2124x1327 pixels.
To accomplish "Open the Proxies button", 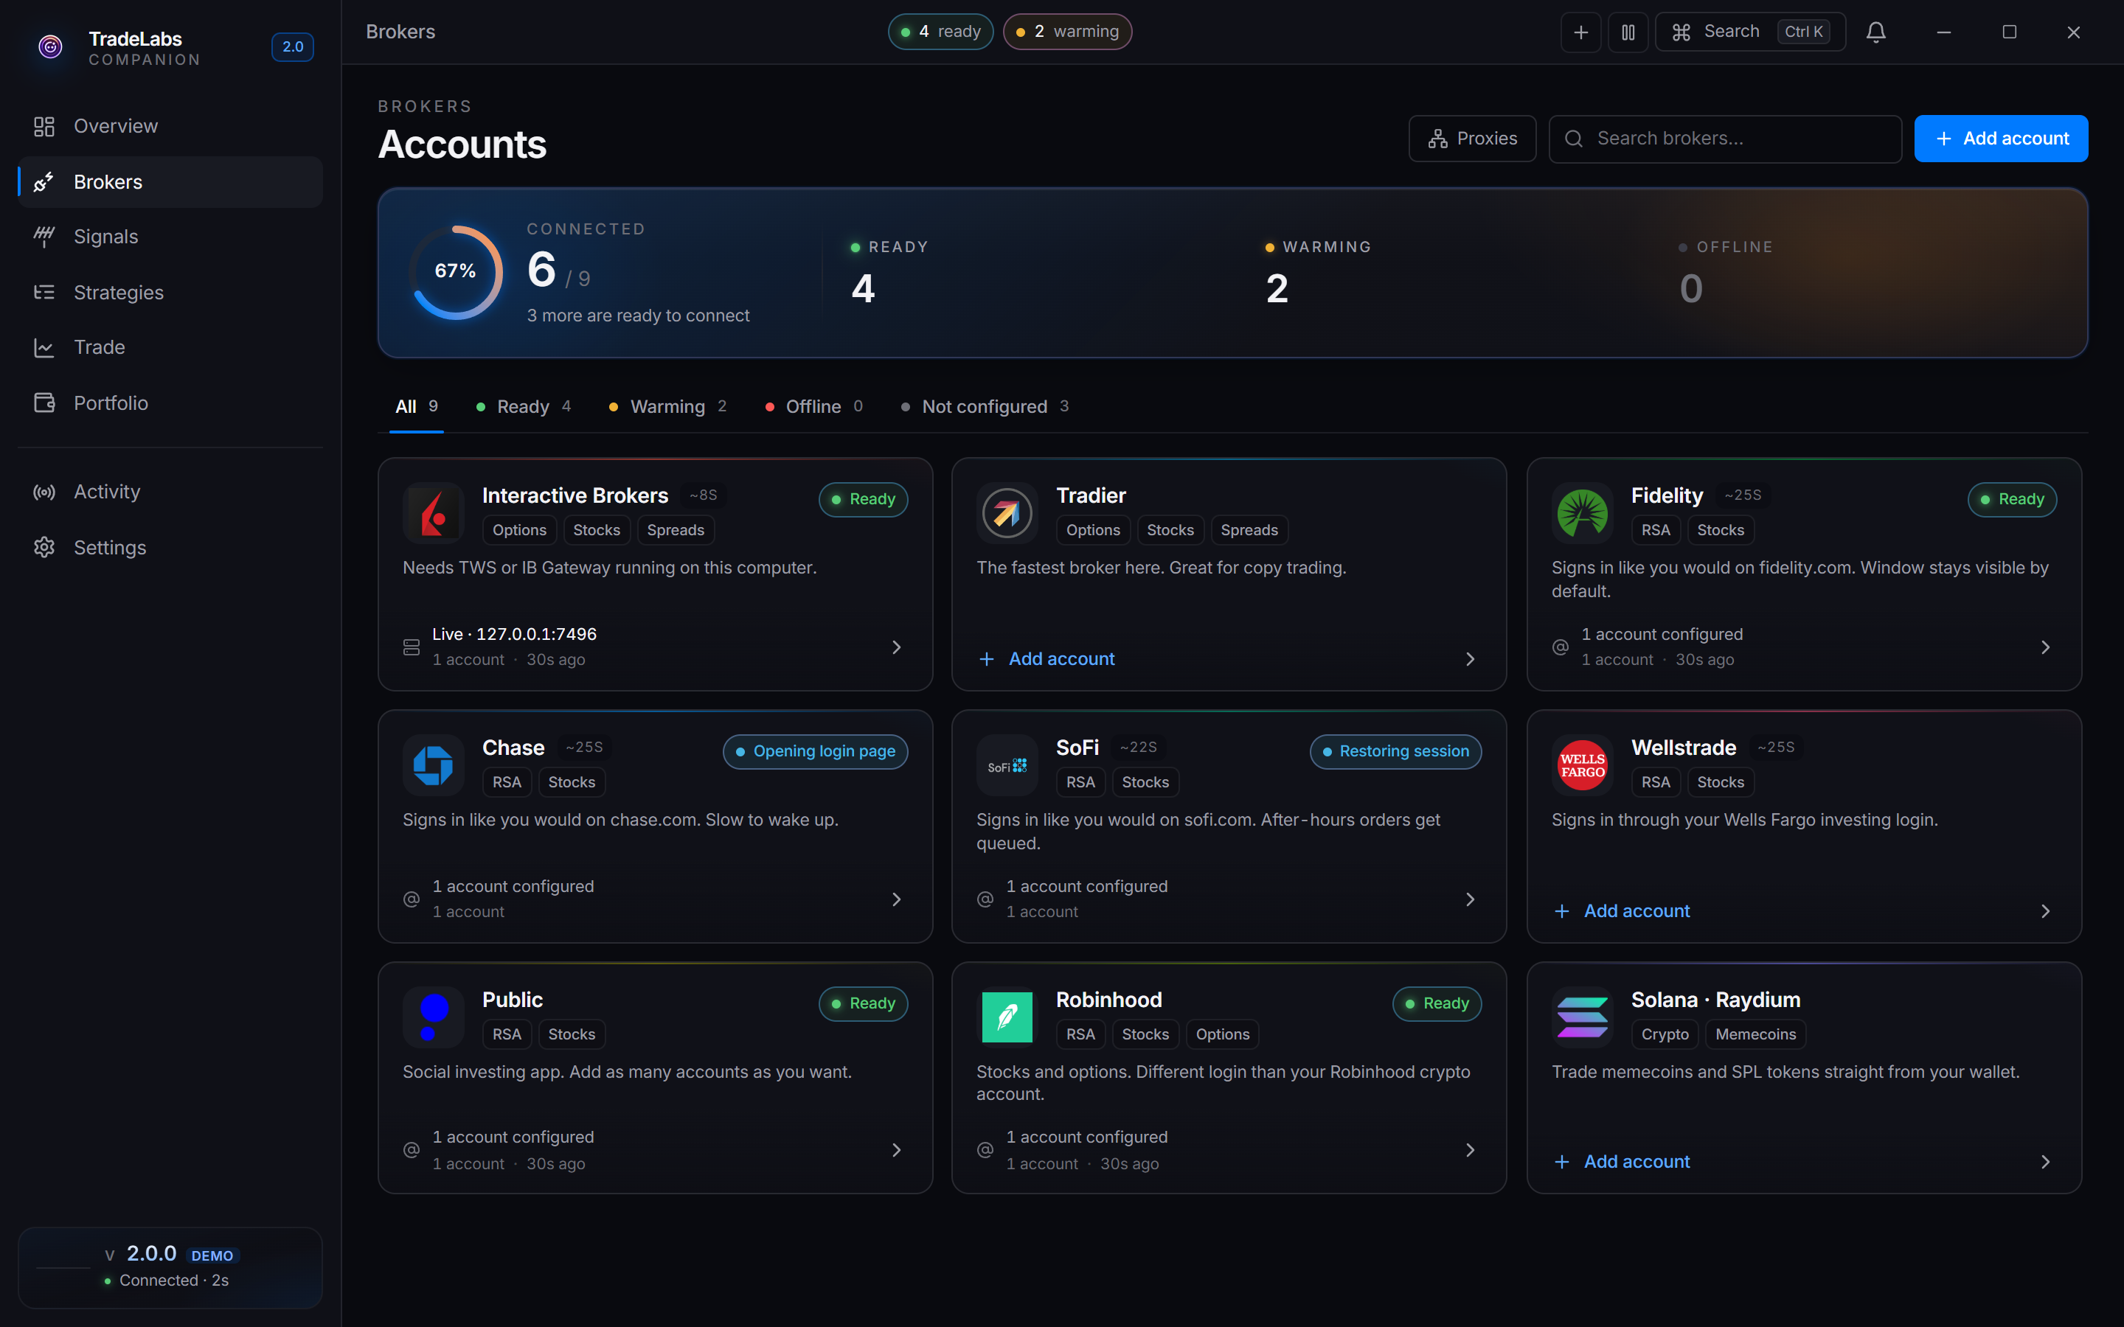I will click(x=1472, y=139).
